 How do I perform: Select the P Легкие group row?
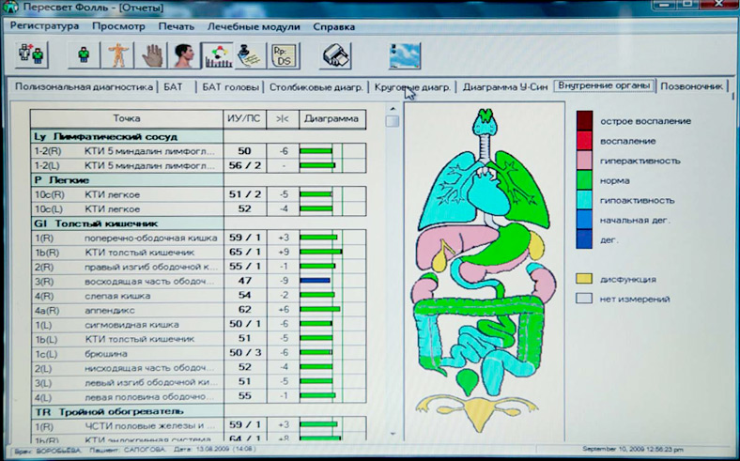(127, 179)
